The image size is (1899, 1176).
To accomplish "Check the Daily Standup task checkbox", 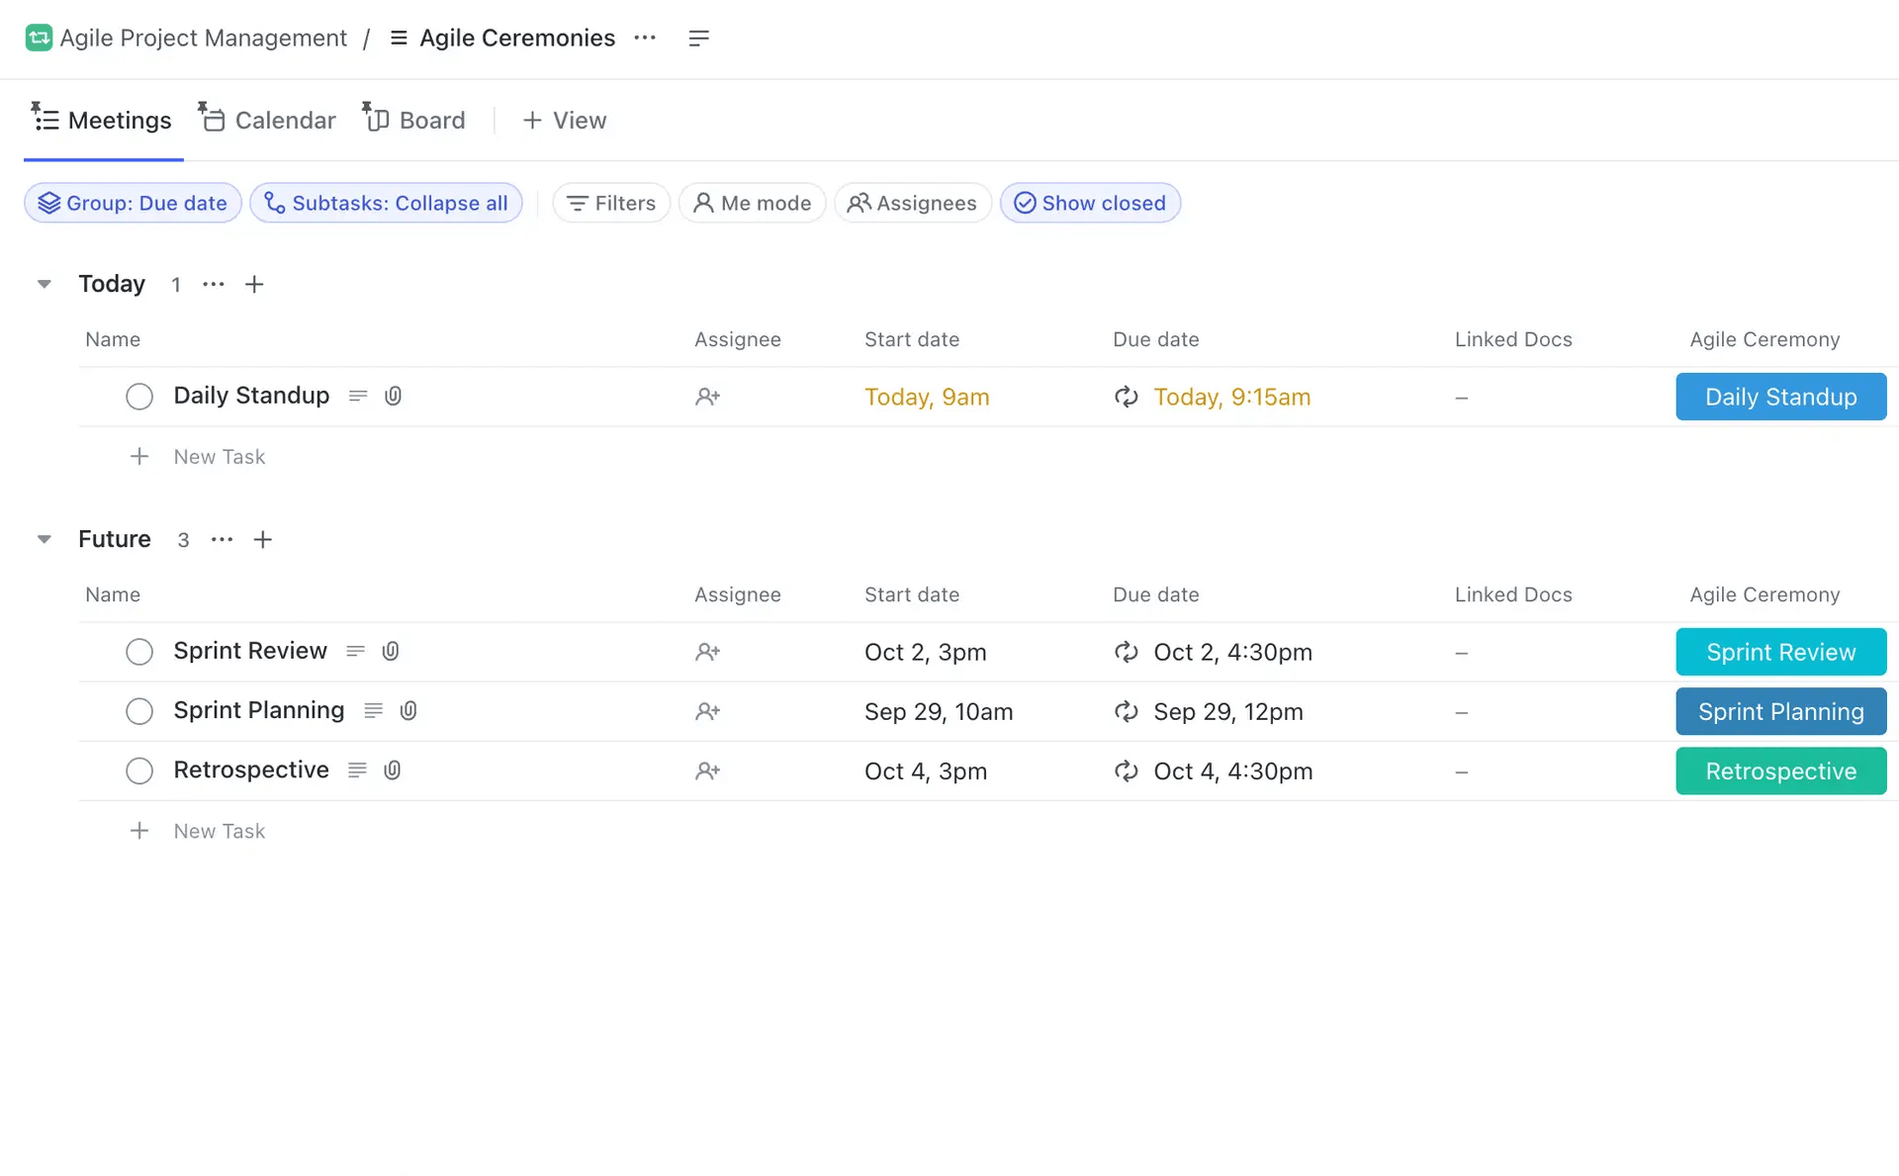I will (139, 396).
